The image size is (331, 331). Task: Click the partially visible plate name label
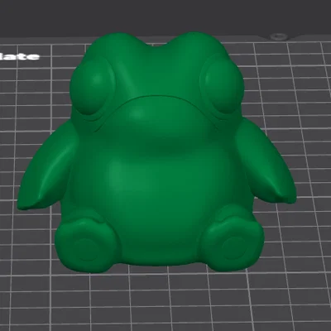coord(20,56)
